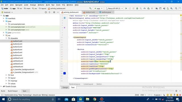Viewport: 182px width, 102px height.
Task: Open the File menu
Action: pos(2,5)
